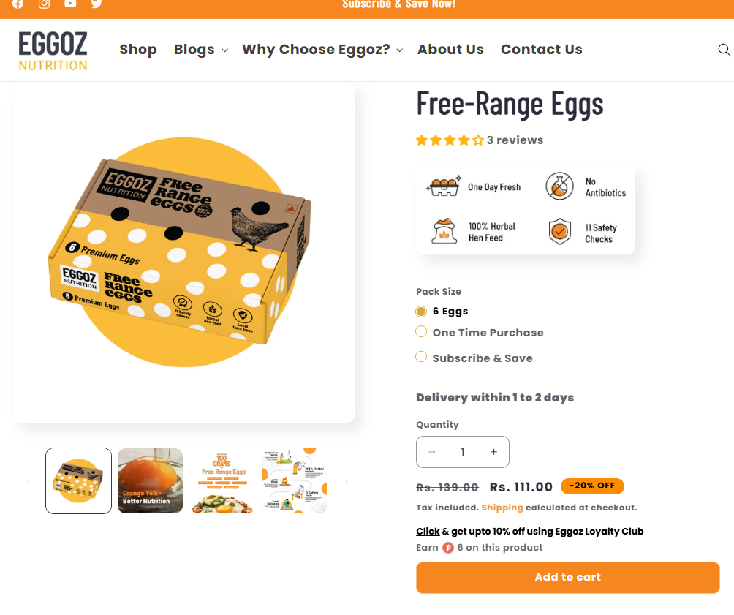View the Orange Yolk thumbnail image
Screen dimensions: 734x615
[x=150, y=480]
